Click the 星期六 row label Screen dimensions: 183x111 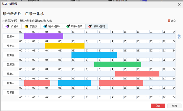(11, 83)
